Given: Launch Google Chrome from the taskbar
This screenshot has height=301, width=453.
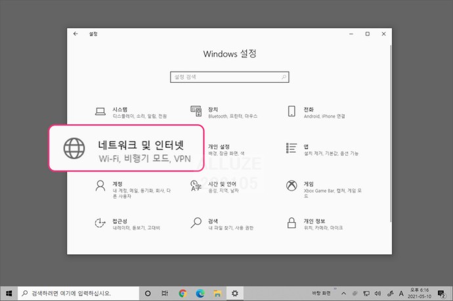Looking at the screenshot, I should [x=183, y=294].
